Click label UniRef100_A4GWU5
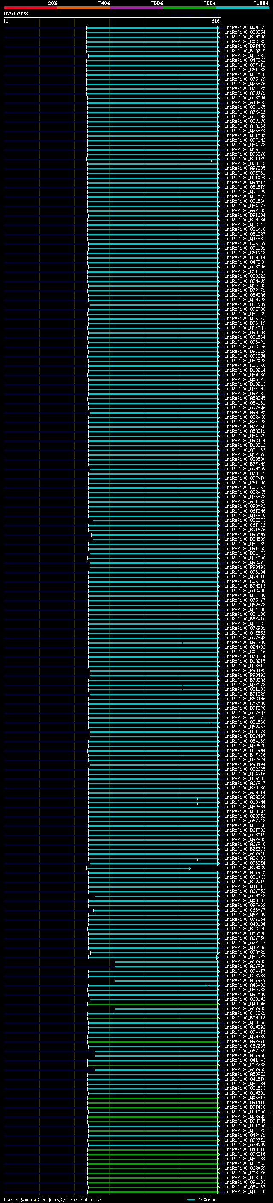Screen dimensions: 273x1203 tap(244, 591)
